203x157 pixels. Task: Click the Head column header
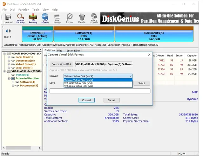170,56
